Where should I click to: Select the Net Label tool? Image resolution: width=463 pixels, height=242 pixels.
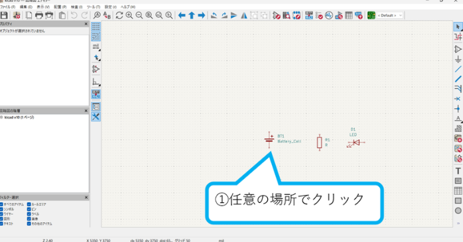tap(458, 119)
